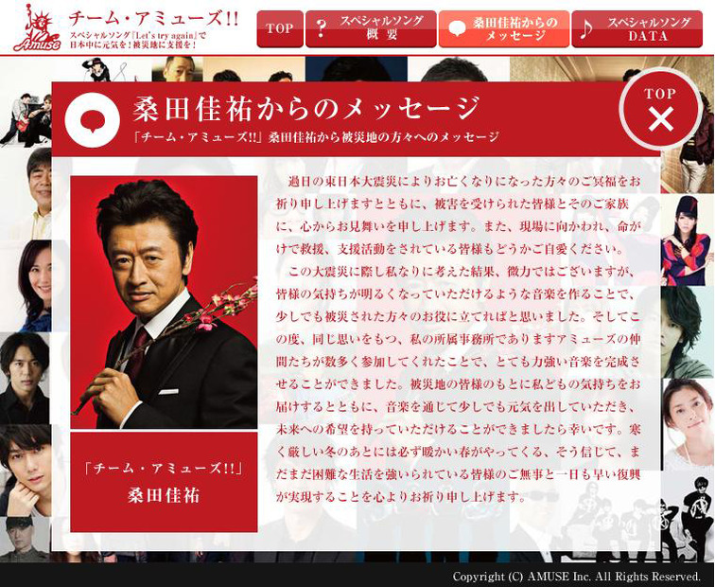The image size is (715, 587).
Task: Select the band with guitars thumbnail on the left
Action: click(26, 118)
